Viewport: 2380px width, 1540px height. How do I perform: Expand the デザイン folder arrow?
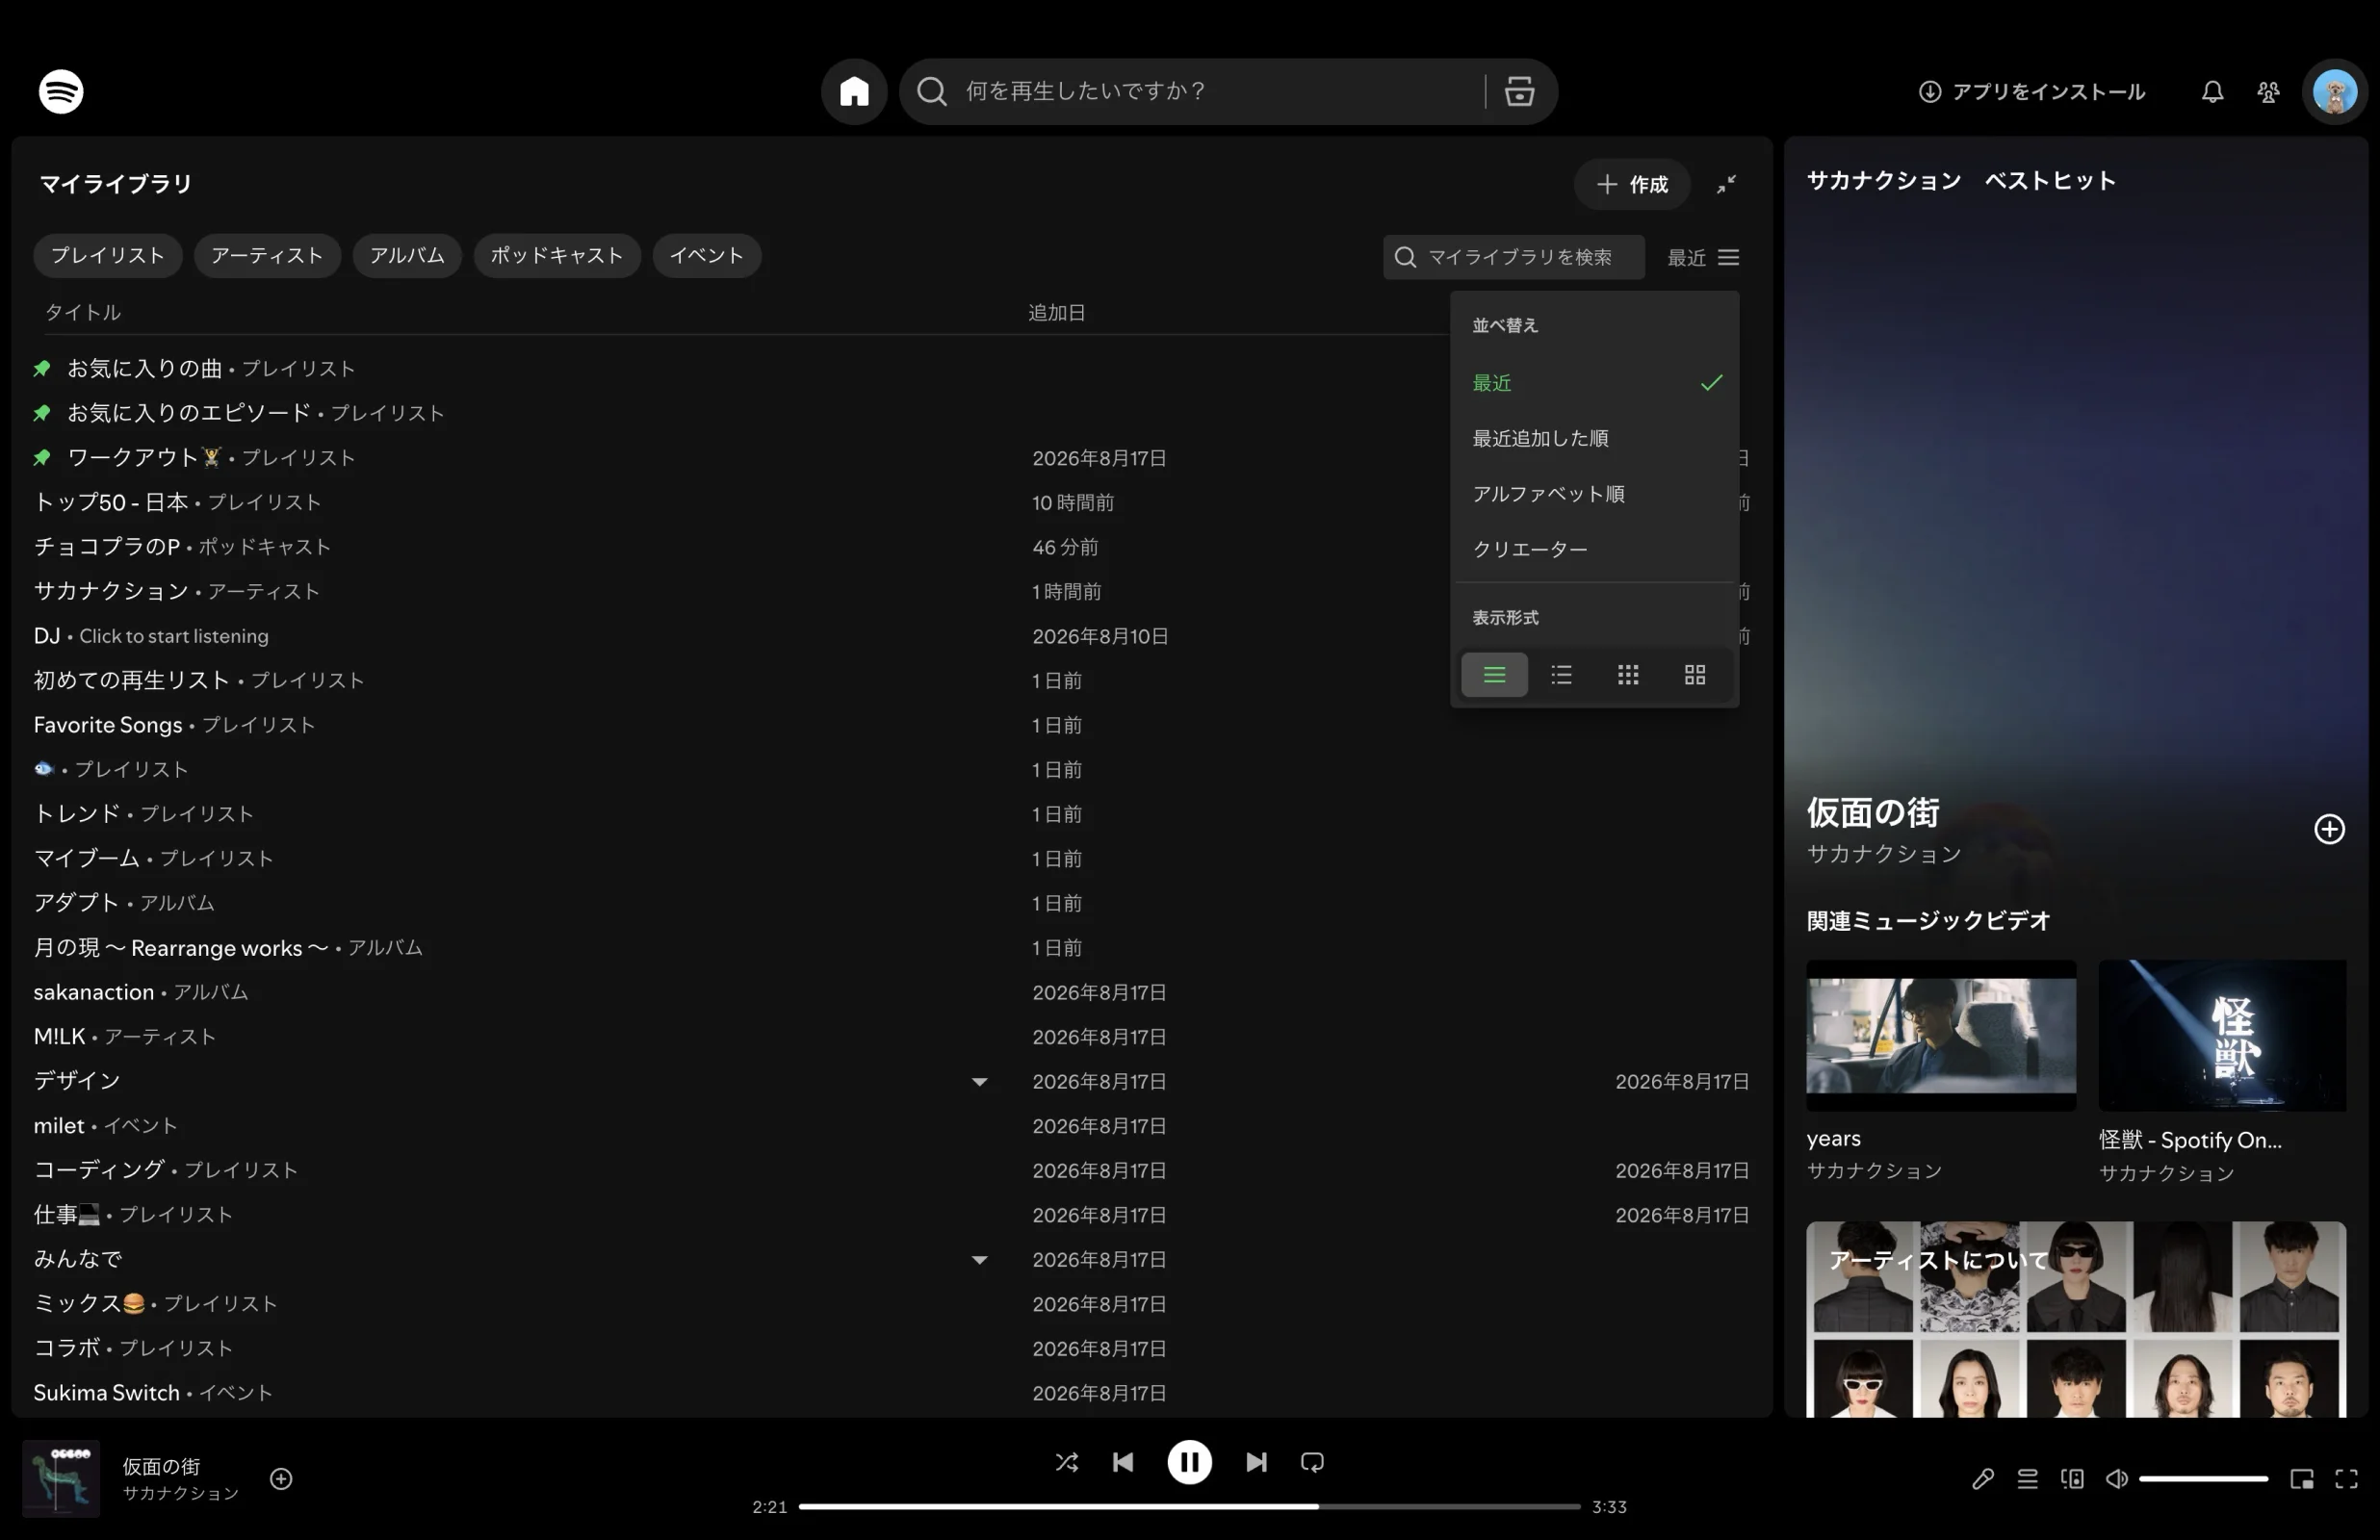pos(979,1081)
